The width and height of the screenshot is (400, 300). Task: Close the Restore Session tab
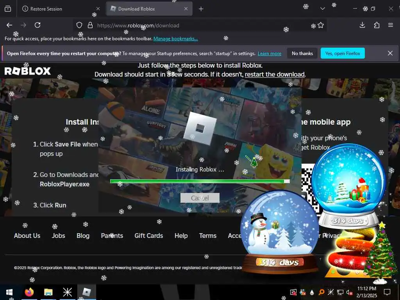[98, 9]
